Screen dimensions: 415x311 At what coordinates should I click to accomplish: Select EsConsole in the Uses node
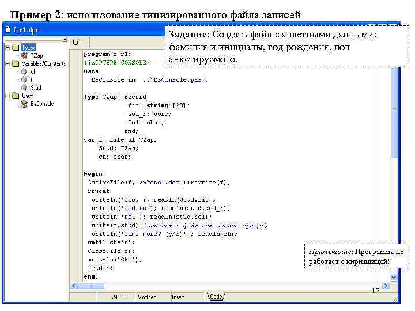pyautogui.click(x=42, y=104)
